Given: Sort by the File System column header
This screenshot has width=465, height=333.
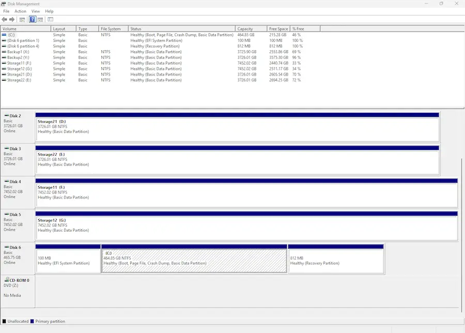Looking at the screenshot, I should point(113,29).
